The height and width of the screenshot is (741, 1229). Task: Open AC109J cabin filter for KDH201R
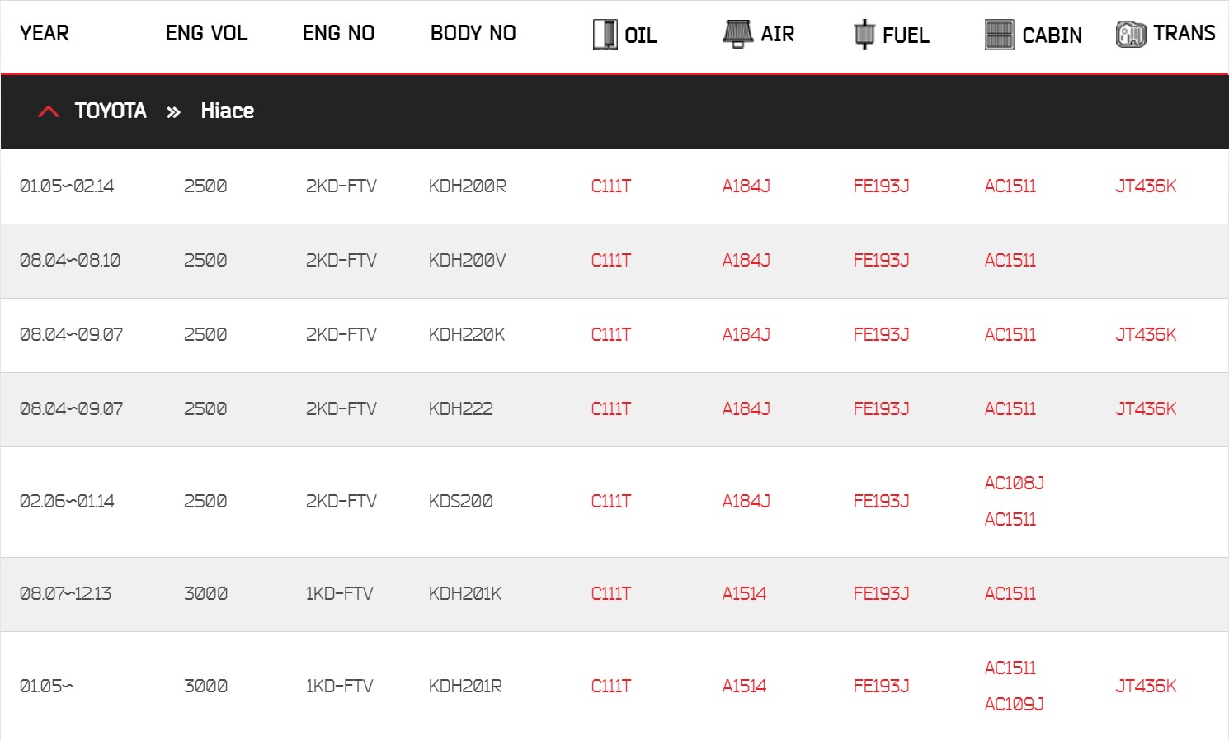pyautogui.click(x=1015, y=705)
